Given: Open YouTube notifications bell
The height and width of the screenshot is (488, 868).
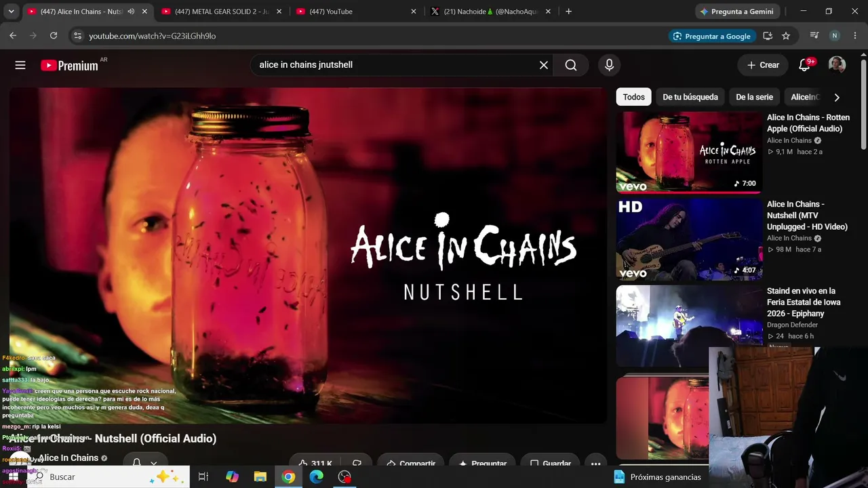Looking at the screenshot, I should [805, 65].
